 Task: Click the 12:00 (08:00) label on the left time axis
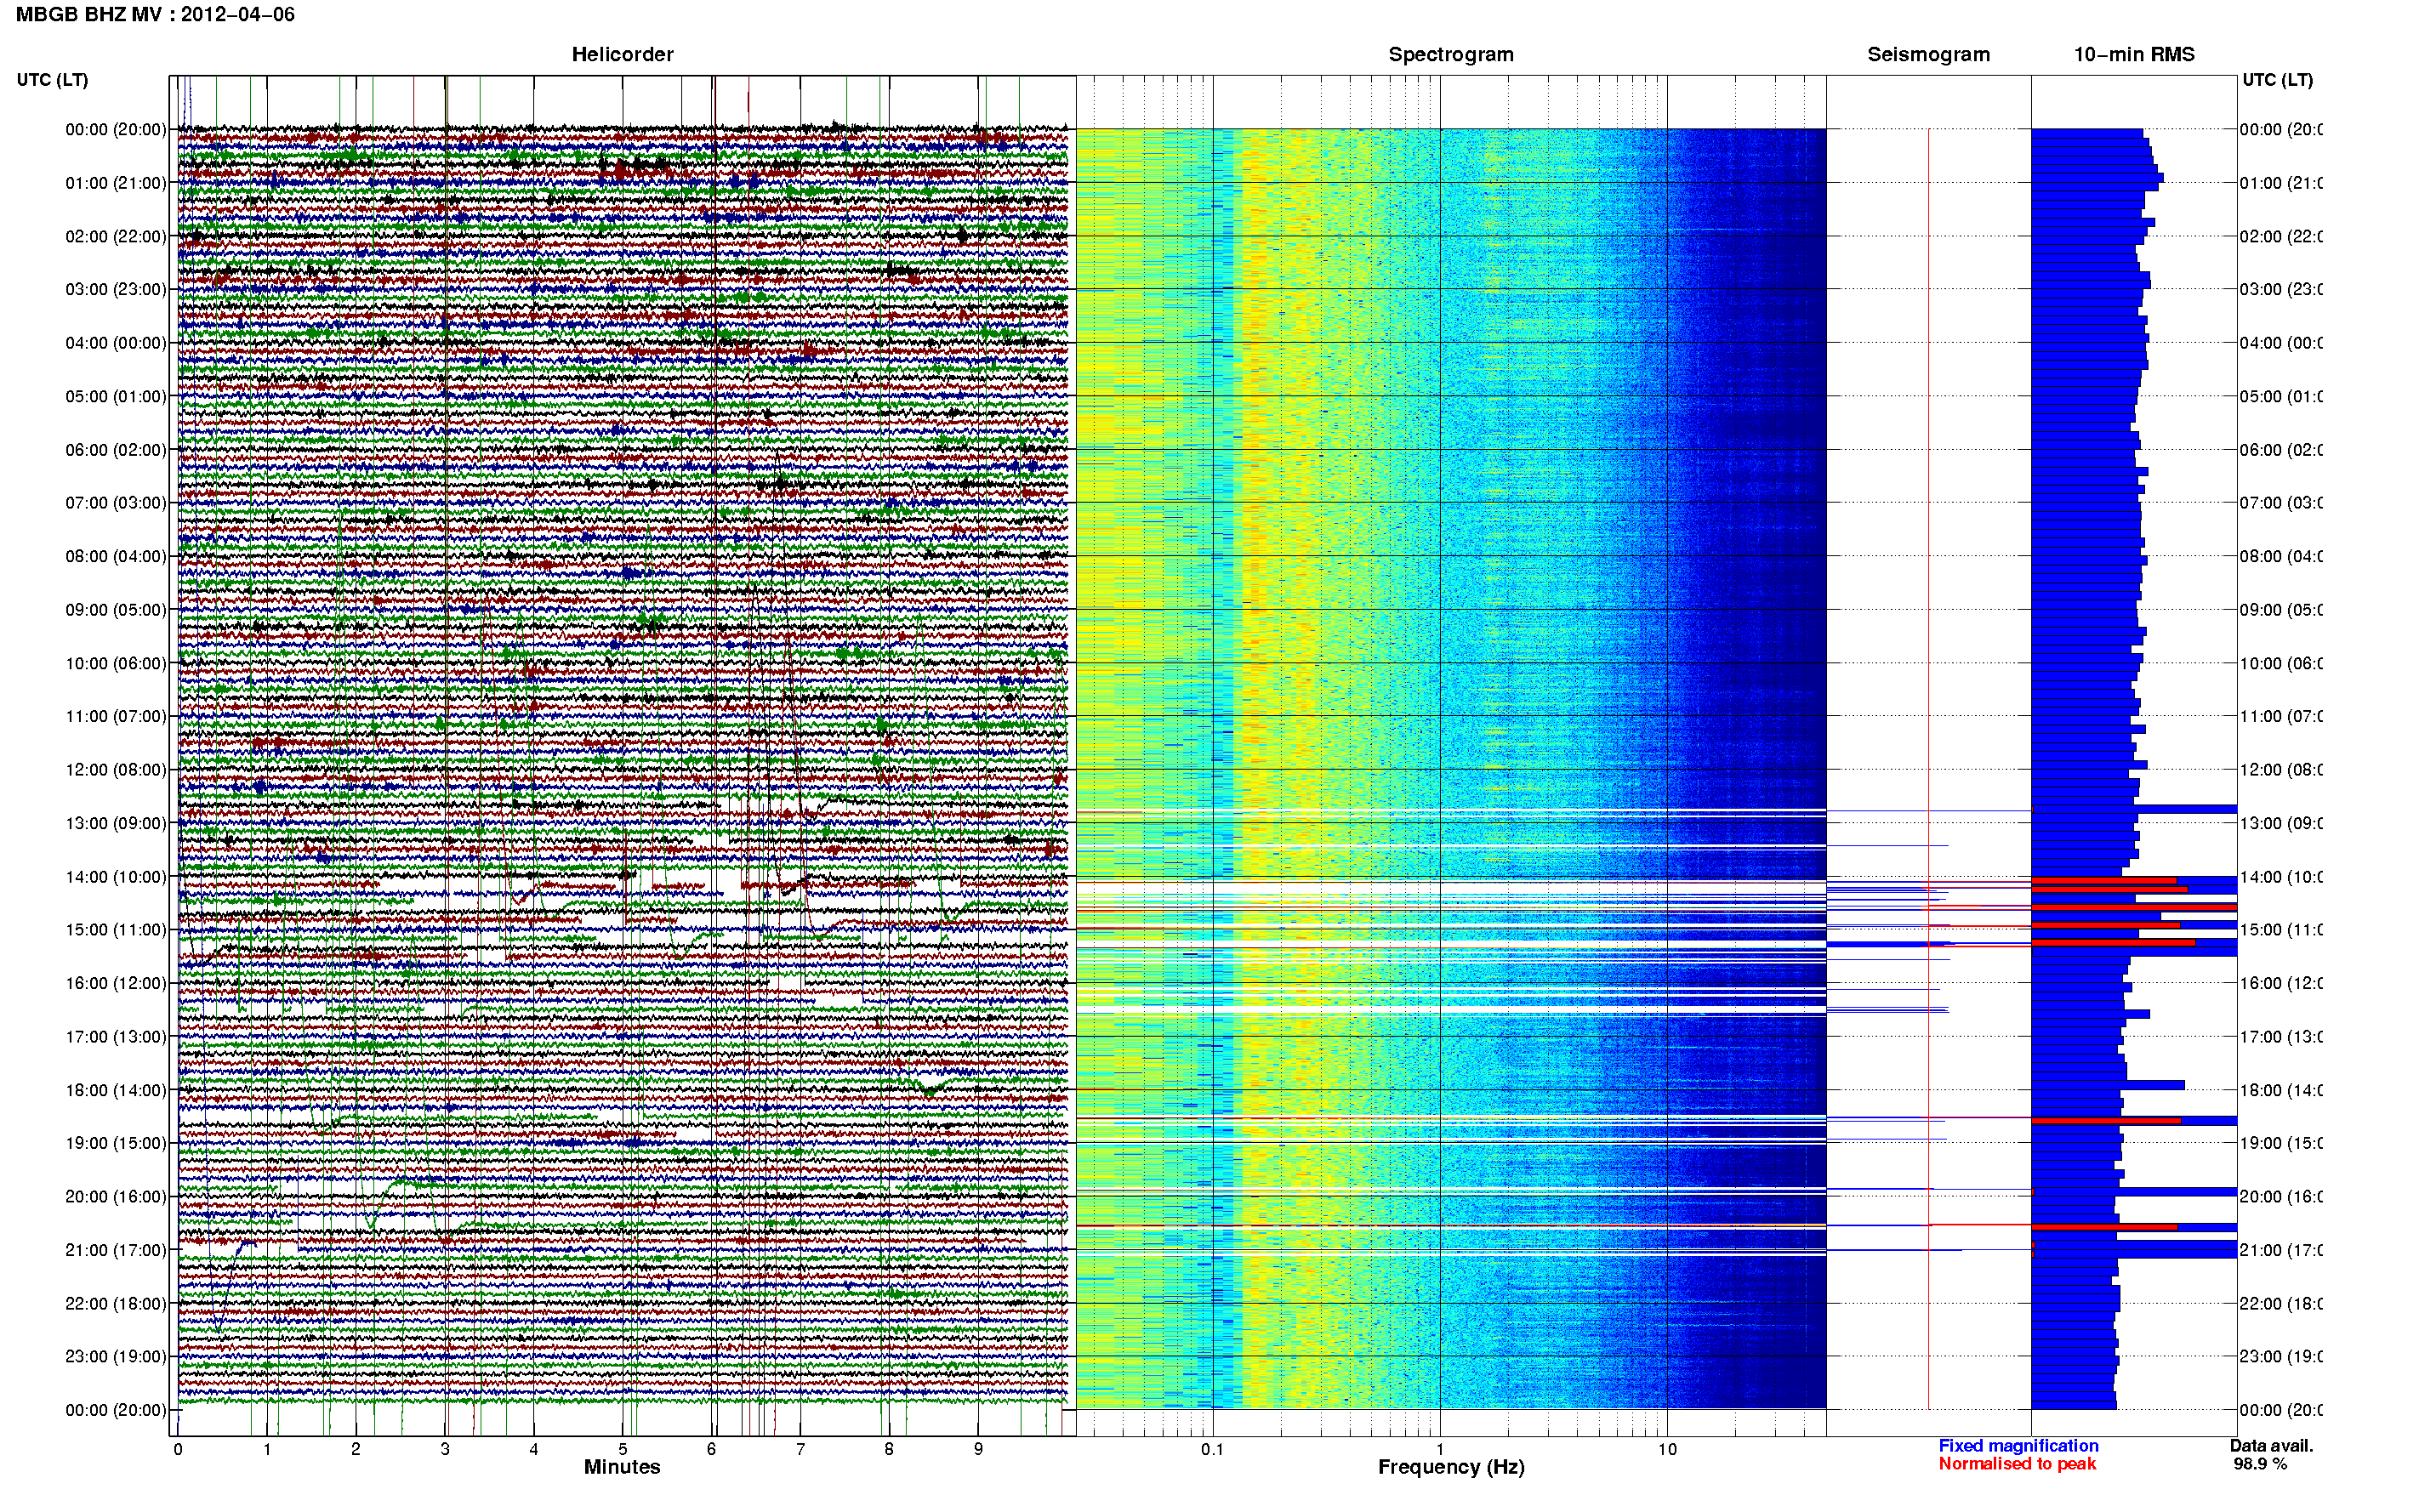[x=116, y=770]
